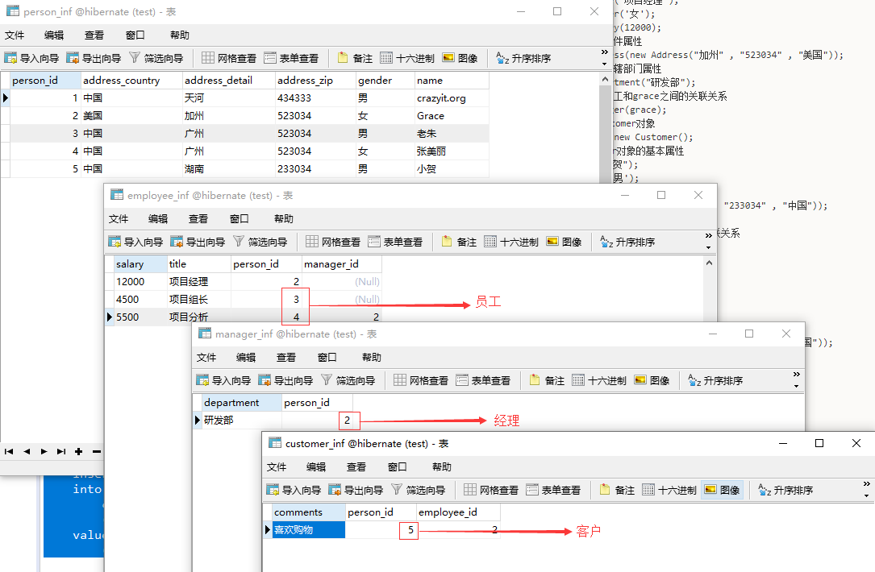Select 湖南 address_detail cell
The image size is (875, 572).
click(x=229, y=169)
